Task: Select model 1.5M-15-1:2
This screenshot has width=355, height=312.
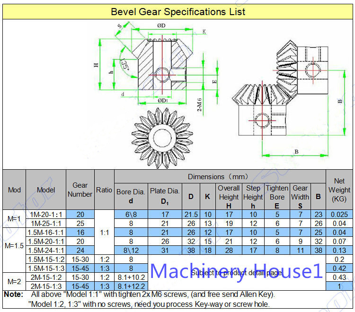Action: pyautogui.click(x=46, y=260)
